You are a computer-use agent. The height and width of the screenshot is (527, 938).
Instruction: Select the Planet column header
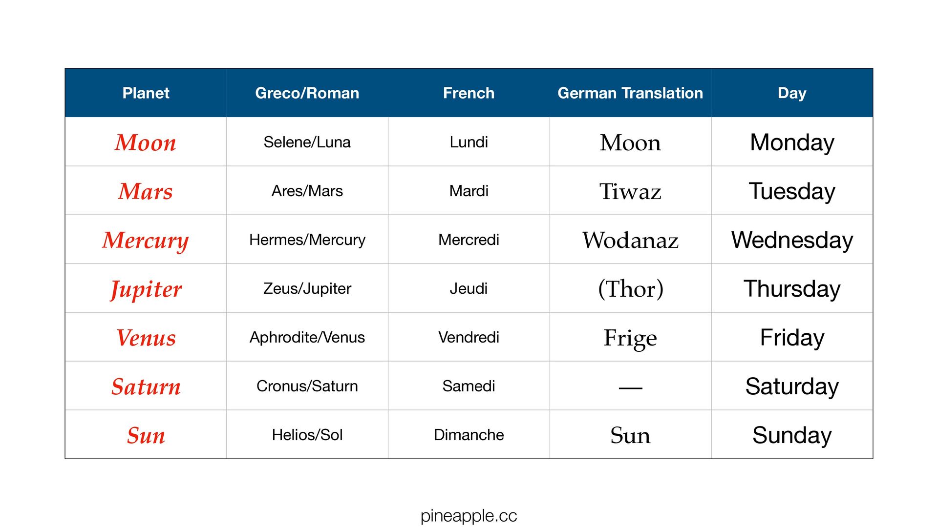tap(146, 93)
